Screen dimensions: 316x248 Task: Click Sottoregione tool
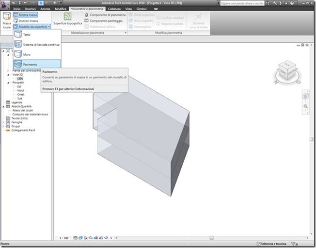pos(140,27)
